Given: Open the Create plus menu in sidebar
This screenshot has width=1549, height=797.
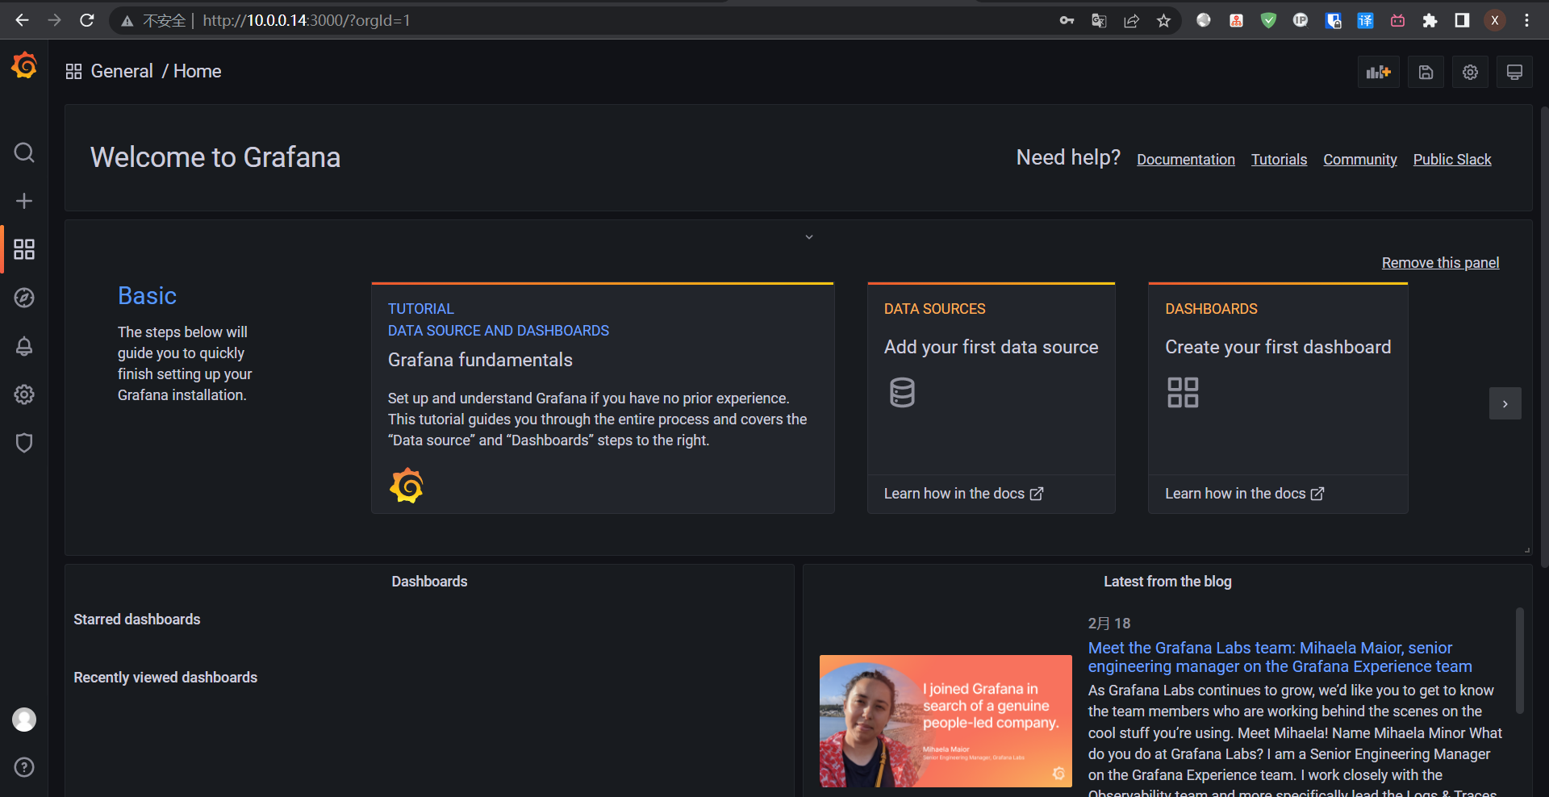Looking at the screenshot, I should pyautogui.click(x=24, y=201).
